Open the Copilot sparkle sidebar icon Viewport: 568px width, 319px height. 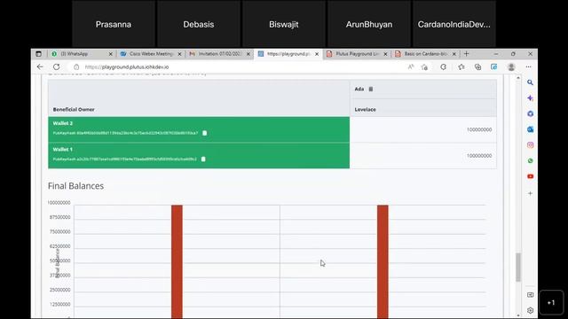coord(531,98)
